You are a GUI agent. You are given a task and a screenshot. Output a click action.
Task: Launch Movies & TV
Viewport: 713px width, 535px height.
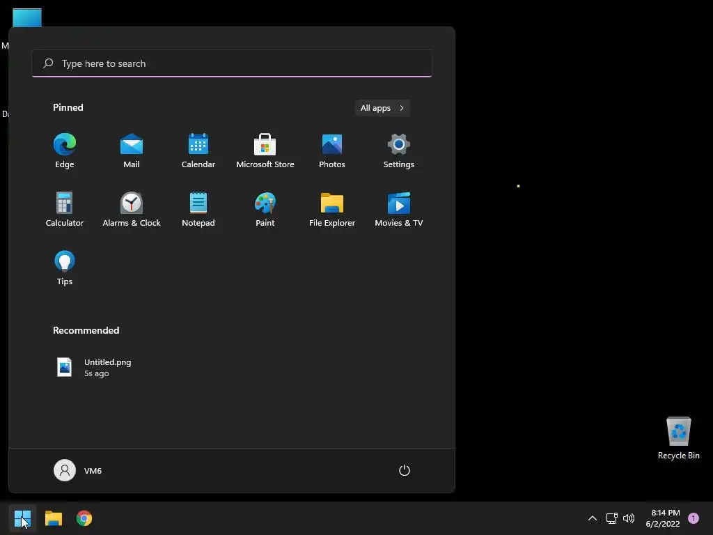coord(399,210)
